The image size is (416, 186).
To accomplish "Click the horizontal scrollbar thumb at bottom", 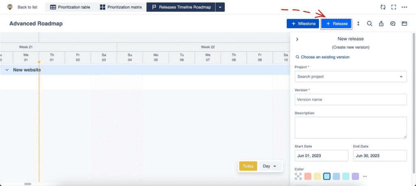I will [x=28, y=184].
